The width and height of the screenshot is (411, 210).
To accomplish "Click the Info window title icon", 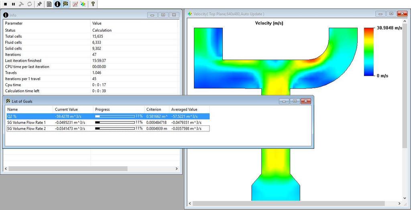I will [6, 15].
